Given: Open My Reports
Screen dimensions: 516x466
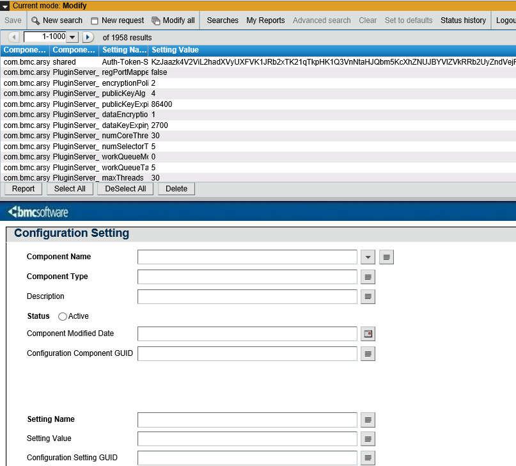Looking at the screenshot, I should point(265,20).
